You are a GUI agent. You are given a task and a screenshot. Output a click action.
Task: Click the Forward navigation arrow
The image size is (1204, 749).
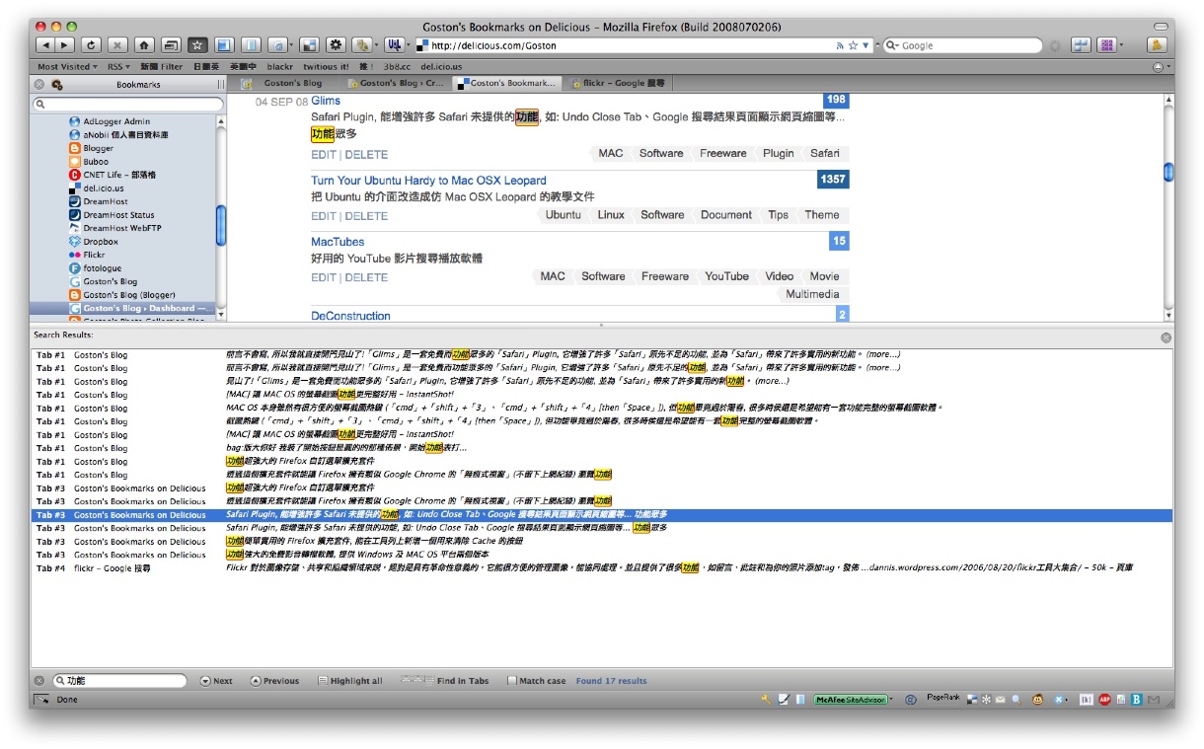tap(64, 45)
